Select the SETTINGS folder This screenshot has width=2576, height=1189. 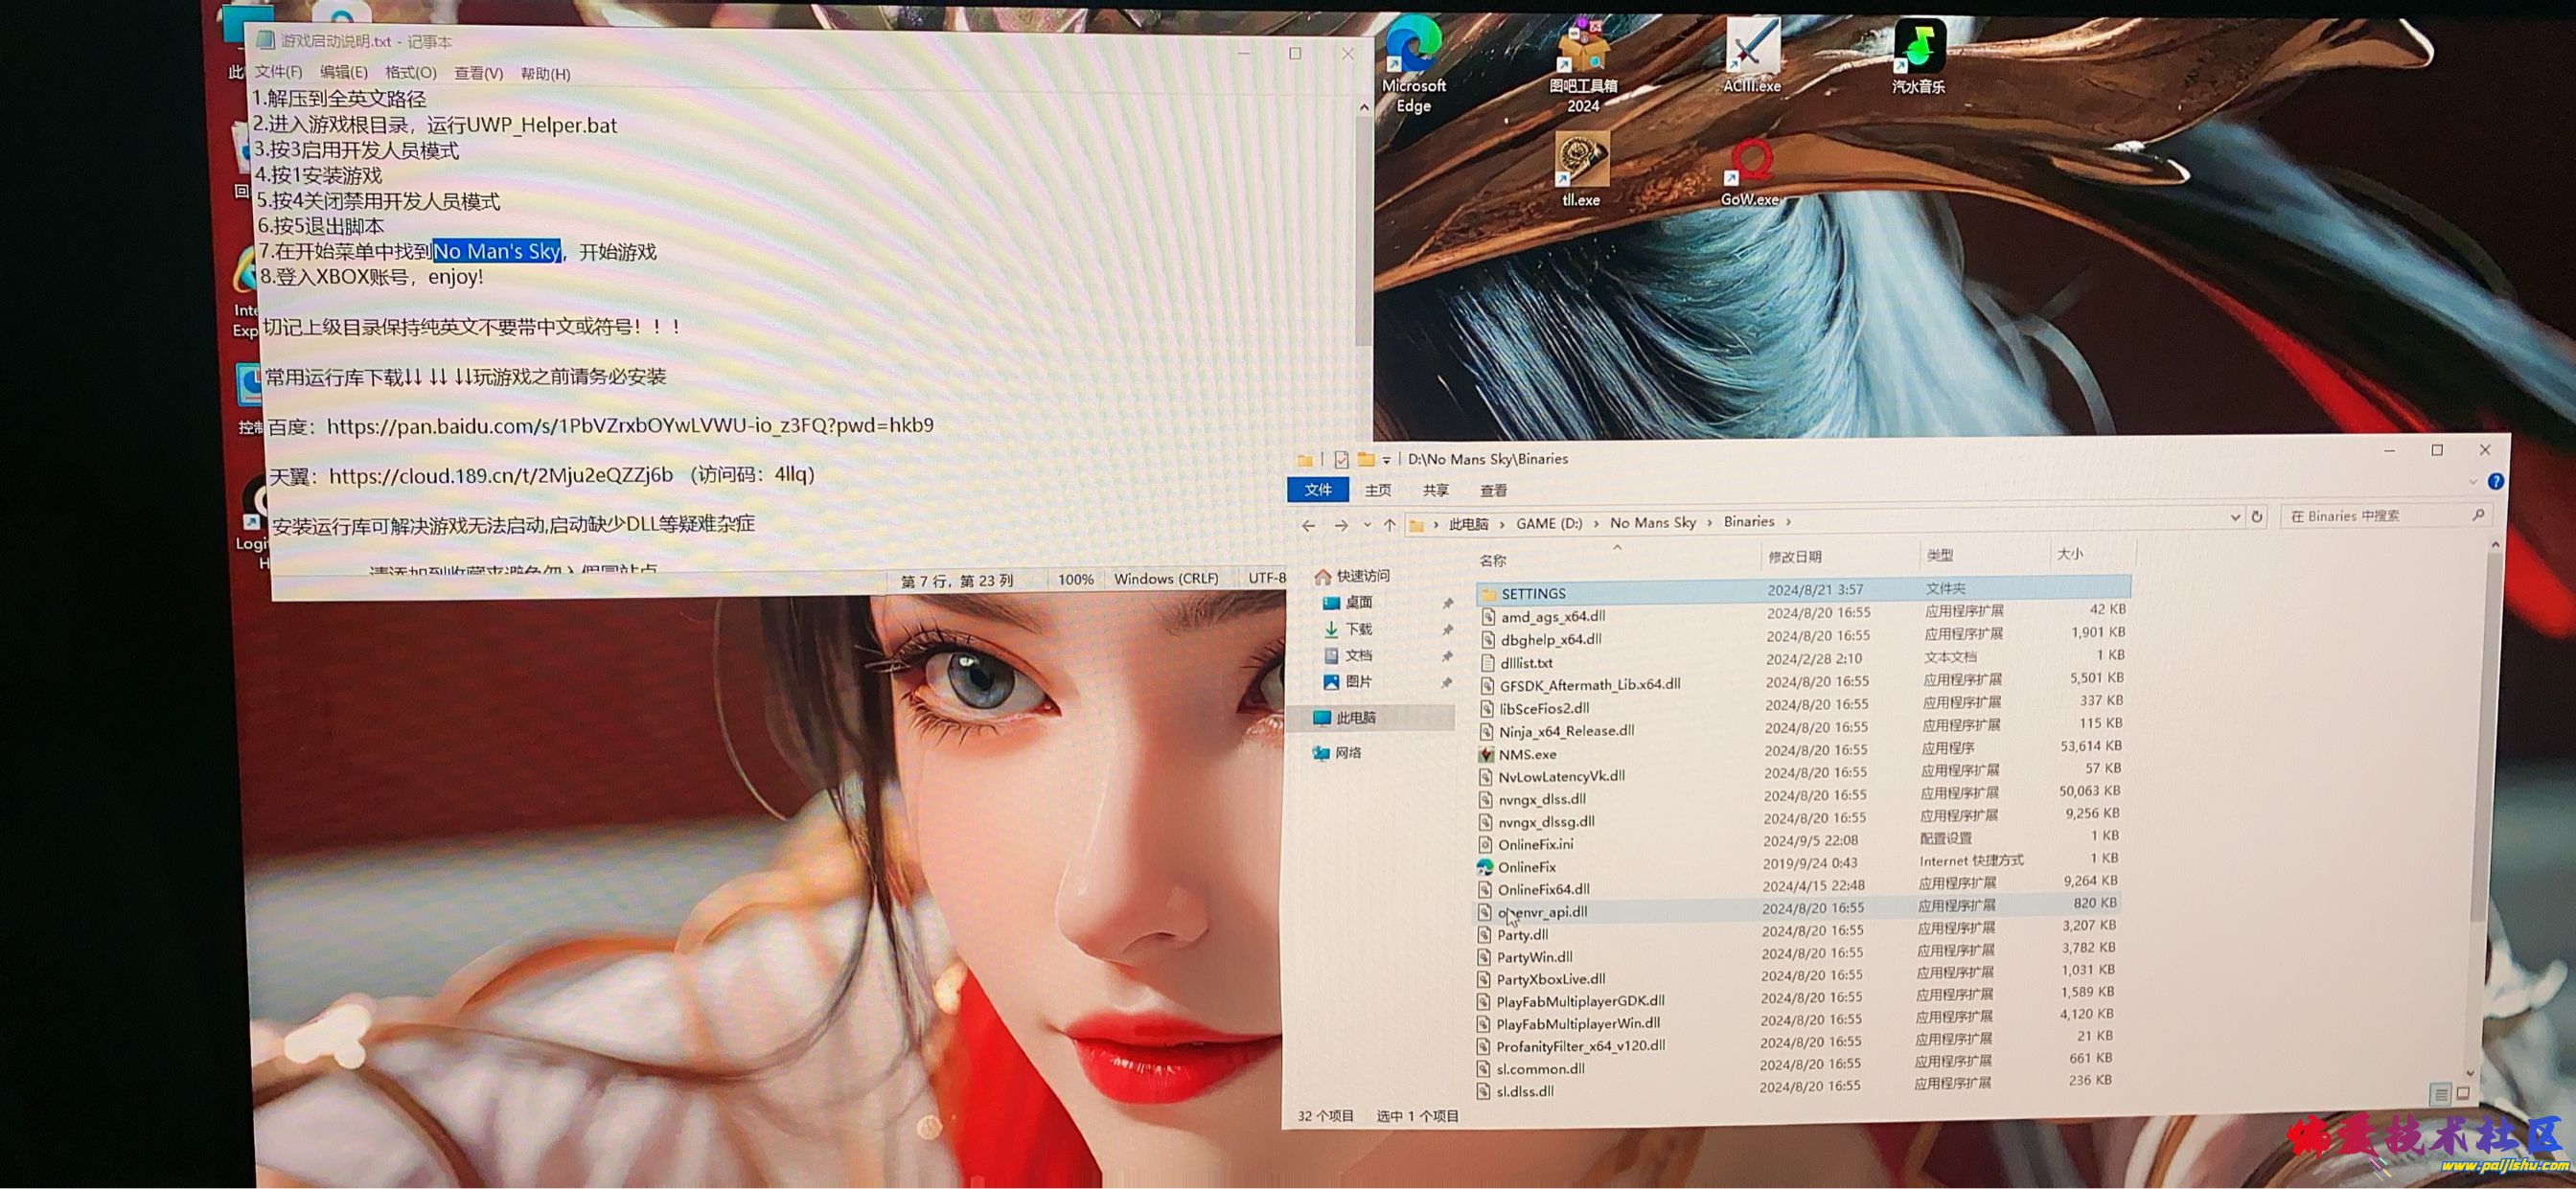1803,591
